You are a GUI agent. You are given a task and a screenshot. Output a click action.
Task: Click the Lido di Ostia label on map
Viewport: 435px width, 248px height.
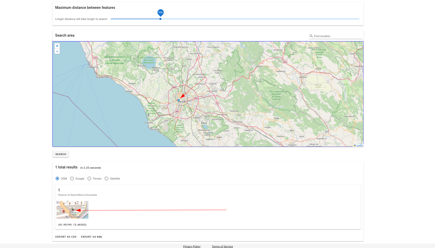[x=155, y=130]
